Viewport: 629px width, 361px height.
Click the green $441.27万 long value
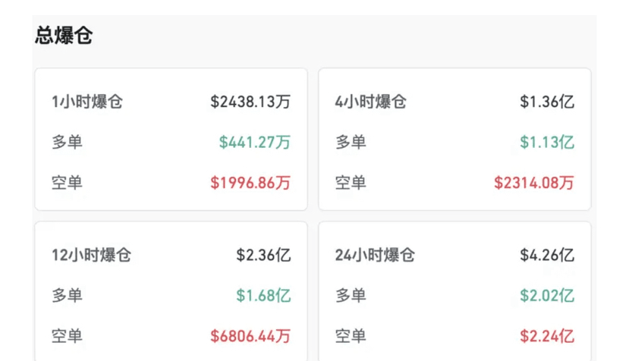pos(255,142)
